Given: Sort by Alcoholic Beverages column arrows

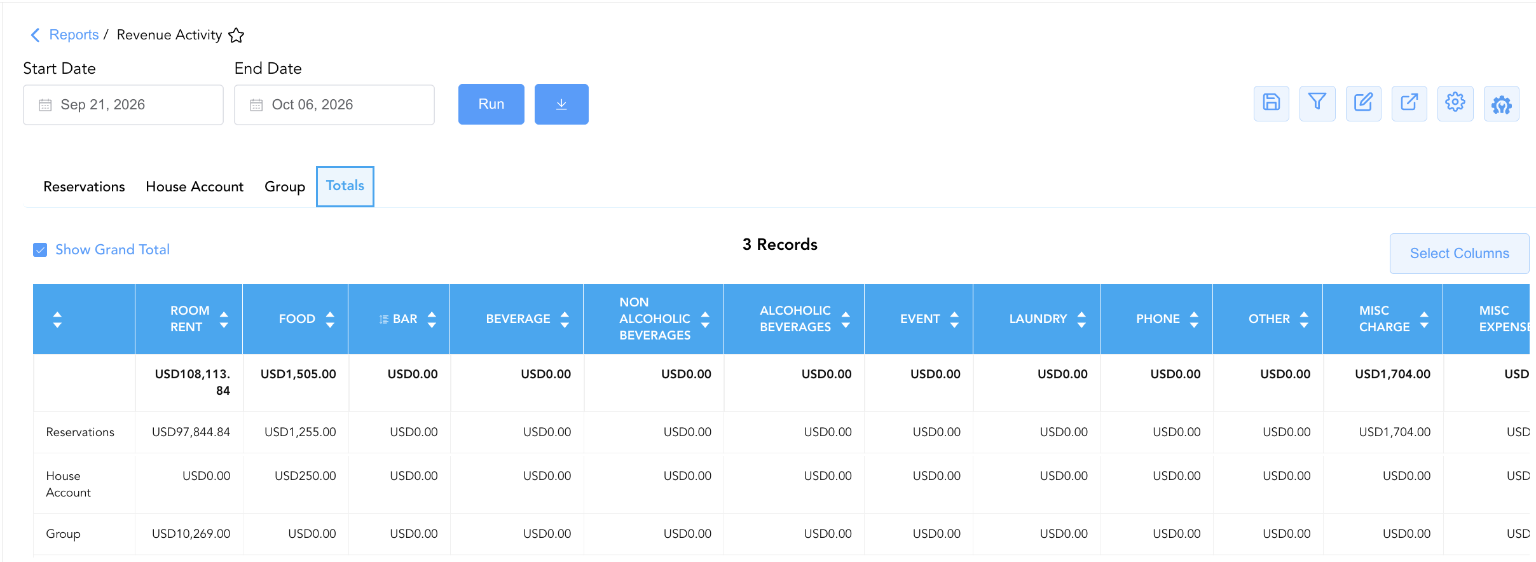Looking at the screenshot, I should pos(846,319).
